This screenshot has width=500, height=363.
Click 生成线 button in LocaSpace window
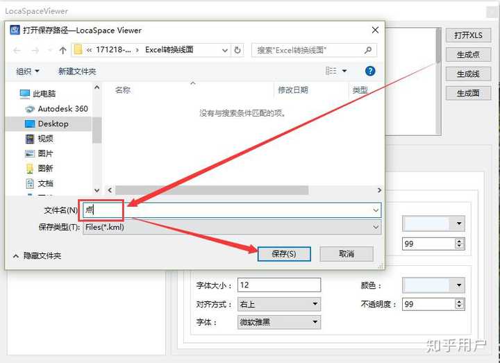tap(468, 74)
